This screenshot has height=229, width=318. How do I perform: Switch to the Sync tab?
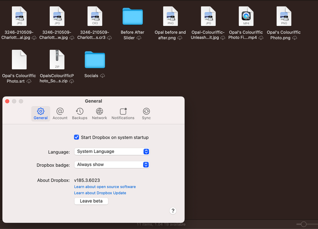coord(146,114)
